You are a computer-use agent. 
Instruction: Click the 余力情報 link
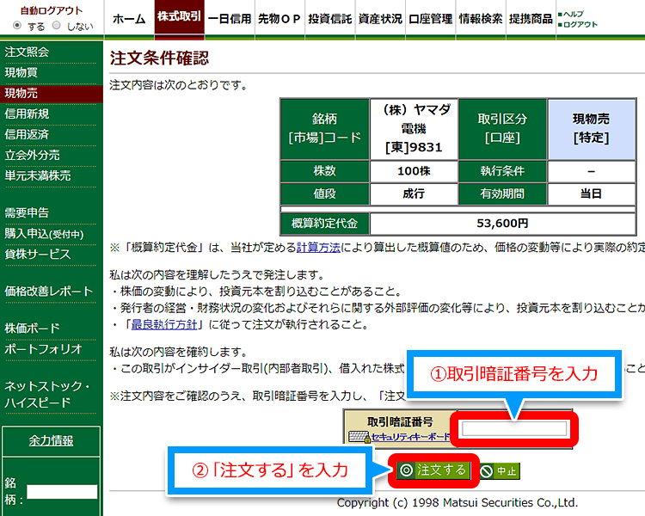51,440
